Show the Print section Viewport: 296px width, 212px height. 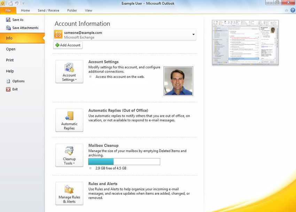[10, 60]
